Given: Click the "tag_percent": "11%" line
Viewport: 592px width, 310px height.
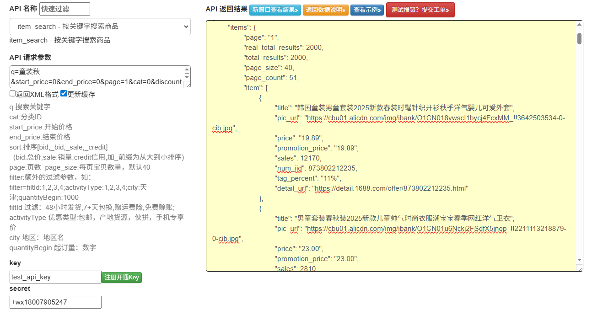Looking at the screenshot, I should pyautogui.click(x=308, y=178).
